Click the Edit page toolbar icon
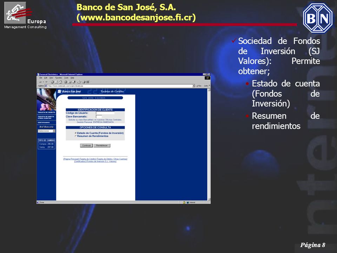This screenshot has width=337, height=253. click(x=88, y=82)
